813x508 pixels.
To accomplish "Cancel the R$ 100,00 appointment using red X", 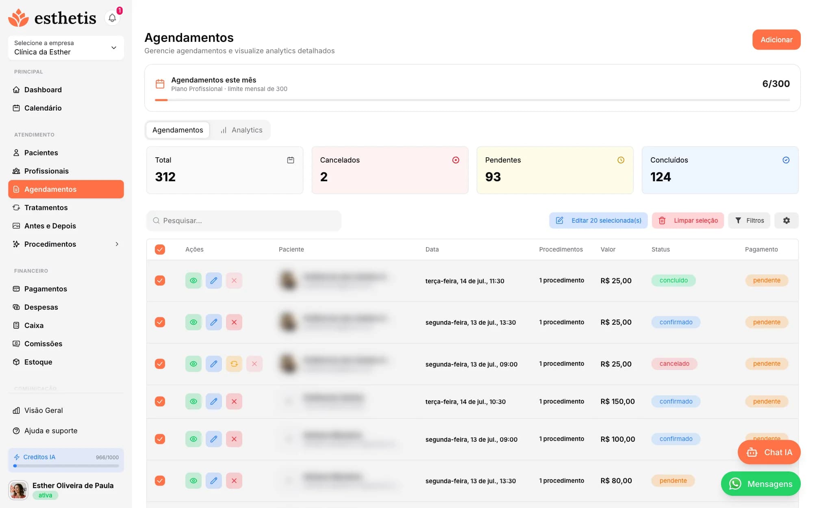I will click(x=234, y=439).
